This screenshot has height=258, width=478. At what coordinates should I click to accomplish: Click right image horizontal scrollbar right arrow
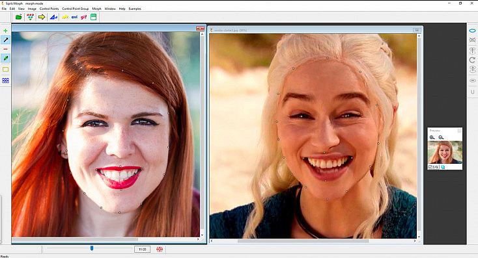(415, 241)
